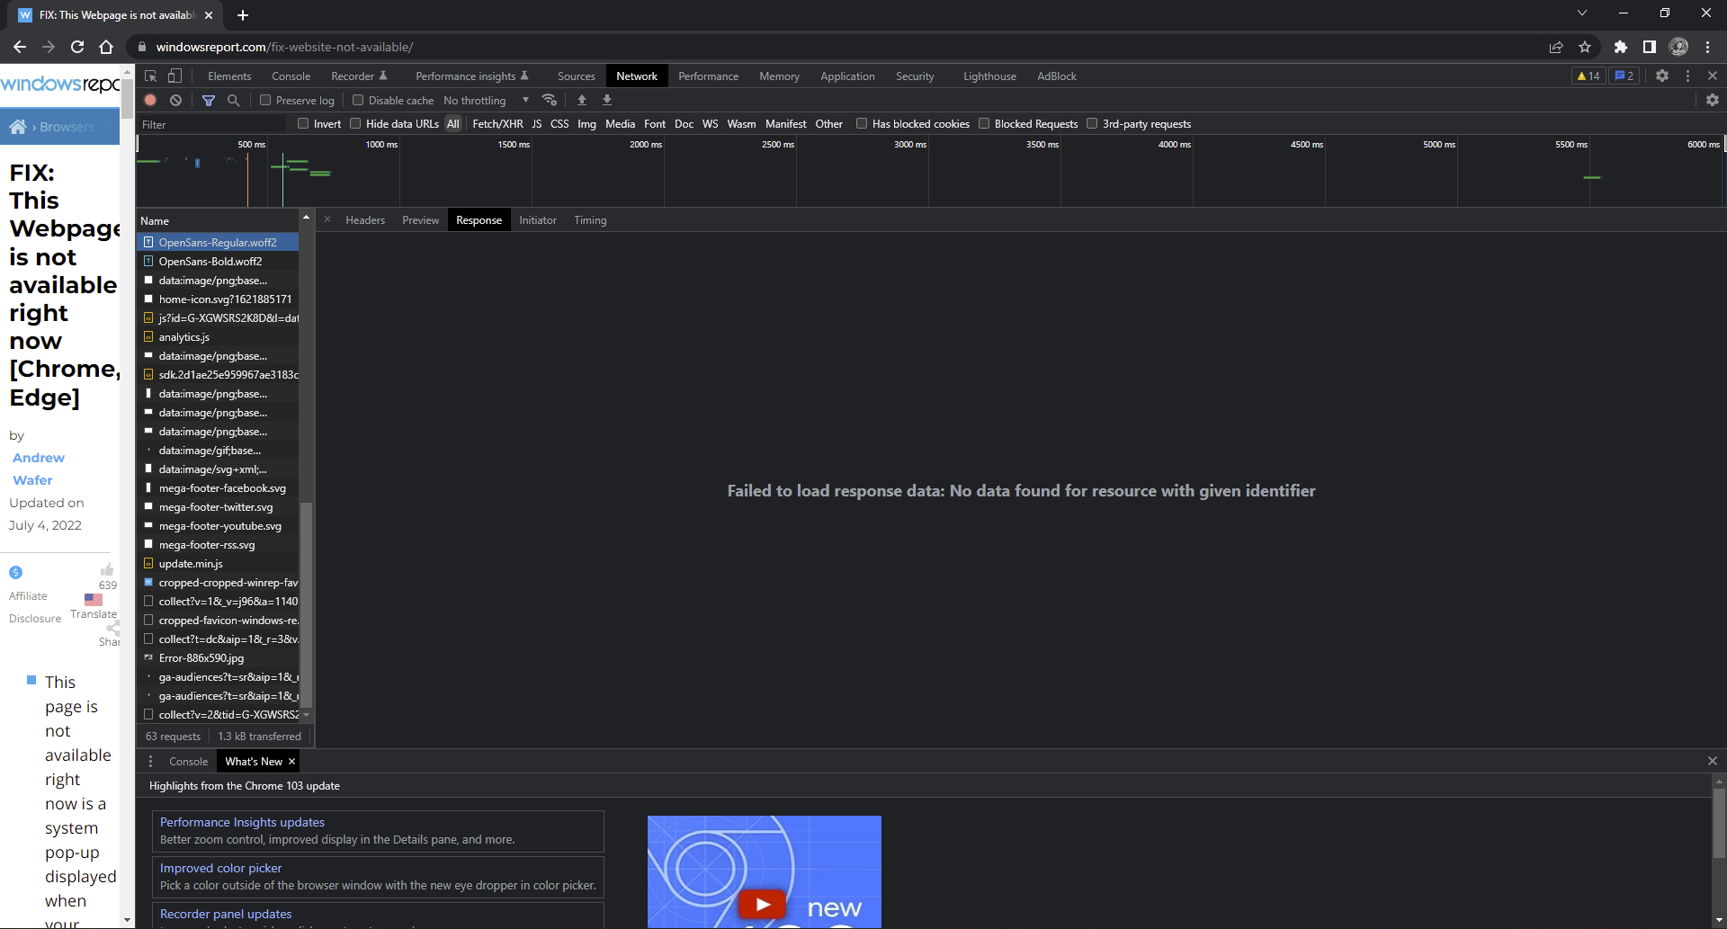Screen dimensions: 1727x929
Task: Open Improved color picker link
Action: (x=221, y=868)
